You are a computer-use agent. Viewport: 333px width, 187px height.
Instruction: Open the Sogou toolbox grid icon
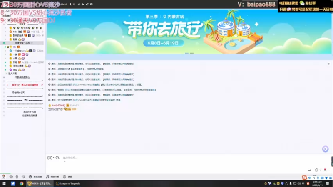point(330,178)
